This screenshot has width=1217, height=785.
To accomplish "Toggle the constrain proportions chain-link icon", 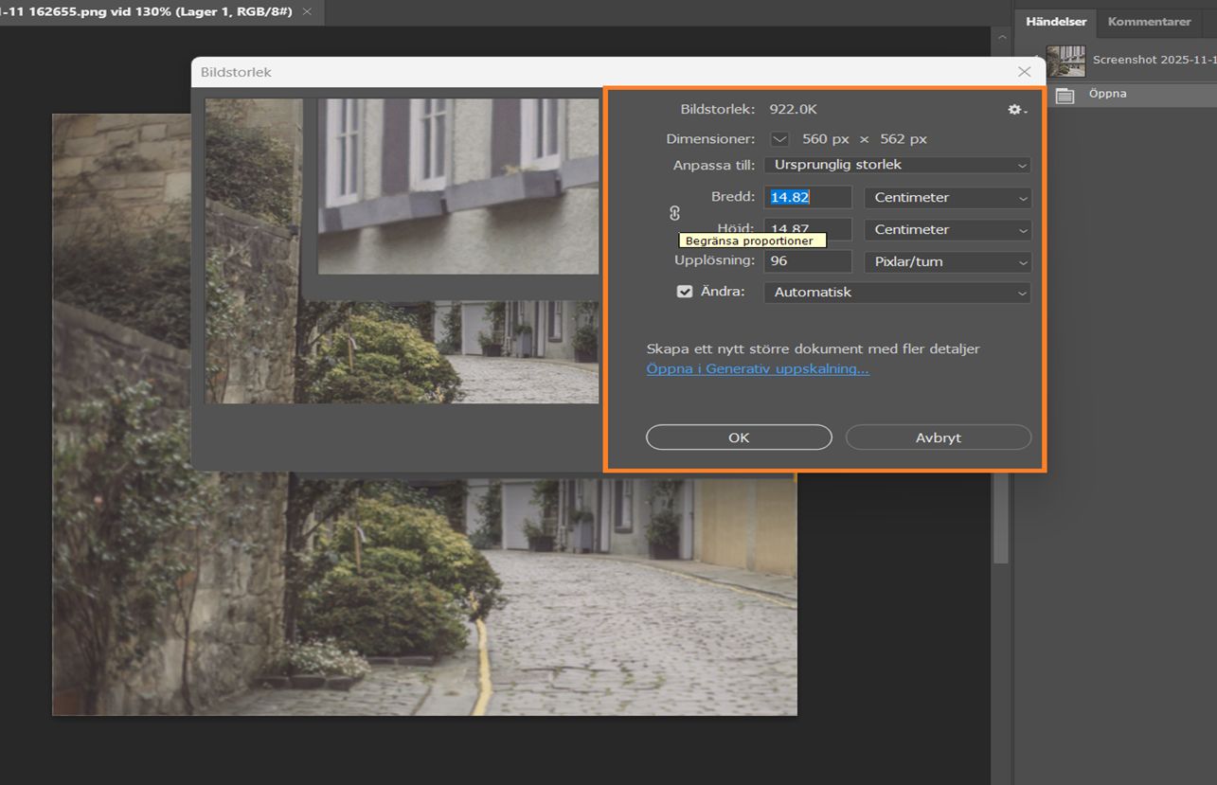I will pyautogui.click(x=674, y=213).
